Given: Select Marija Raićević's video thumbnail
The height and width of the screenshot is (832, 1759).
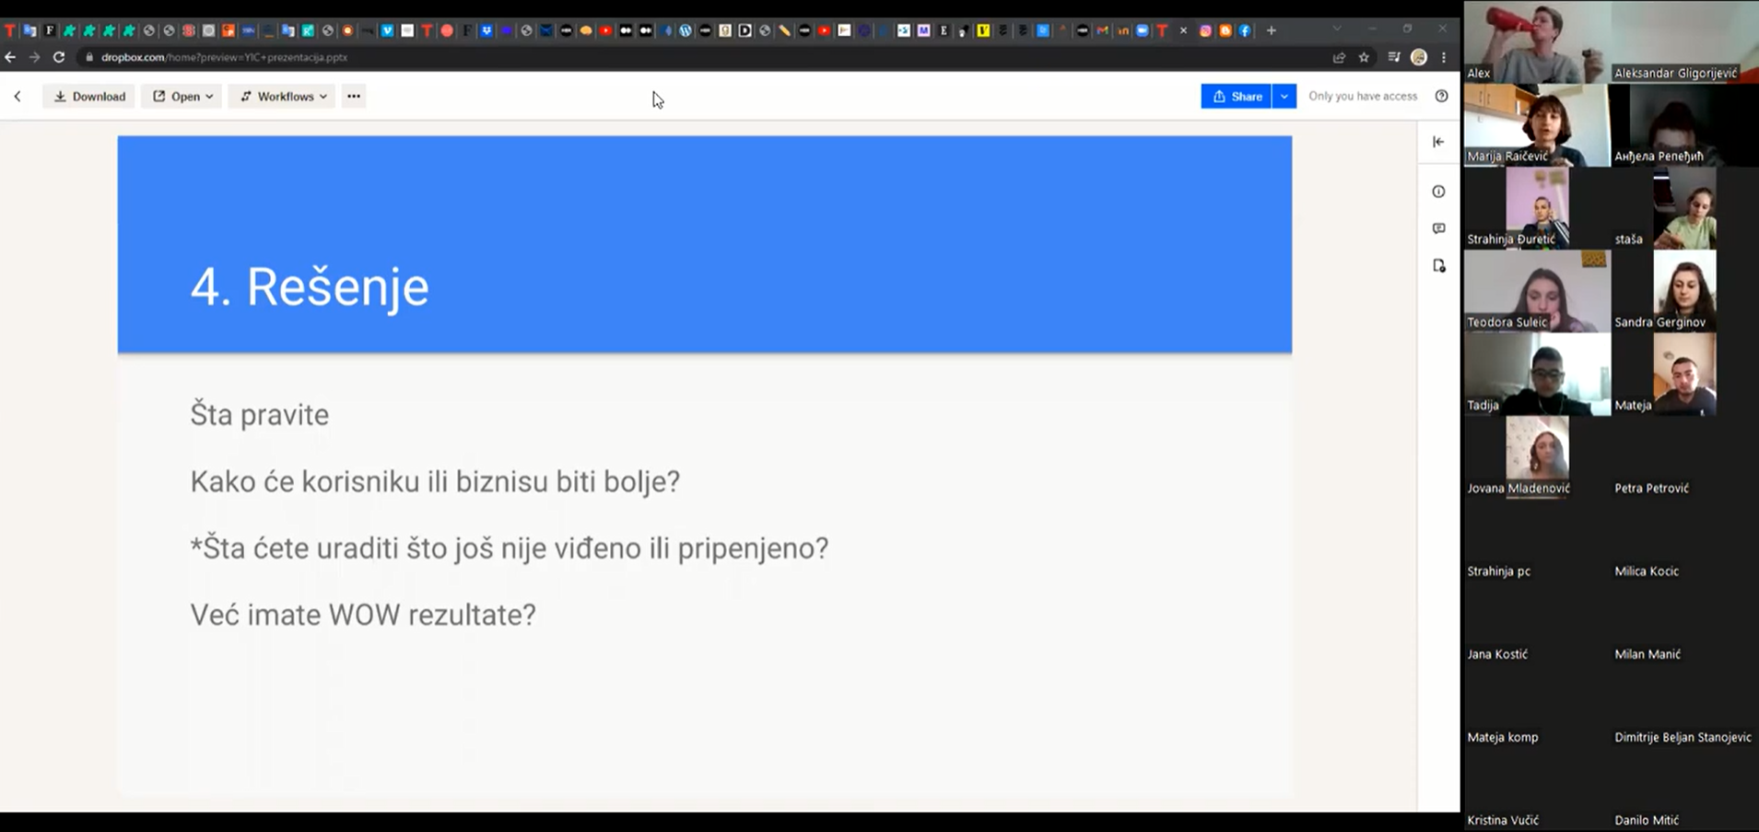Looking at the screenshot, I should click(1536, 125).
